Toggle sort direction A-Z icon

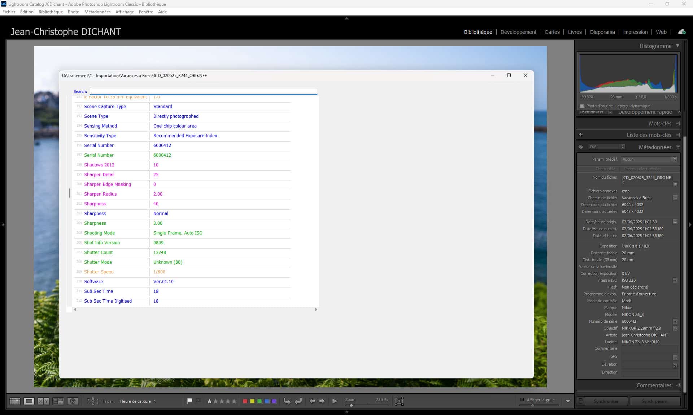click(93, 401)
